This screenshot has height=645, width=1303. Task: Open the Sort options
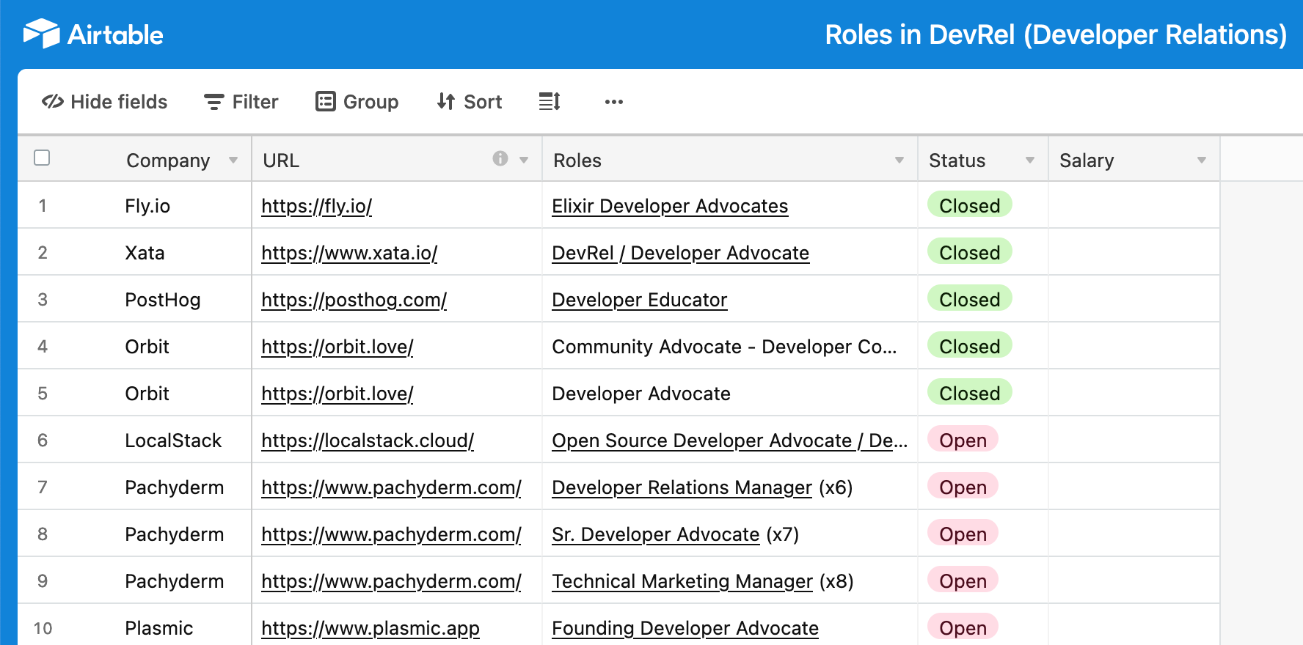click(x=470, y=102)
